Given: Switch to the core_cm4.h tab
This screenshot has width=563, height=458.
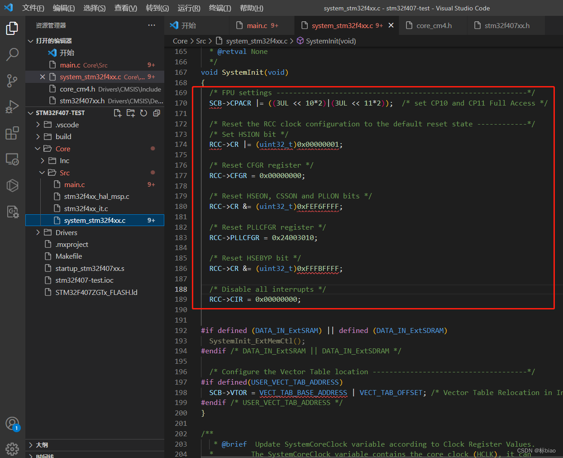Looking at the screenshot, I should coord(434,25).
